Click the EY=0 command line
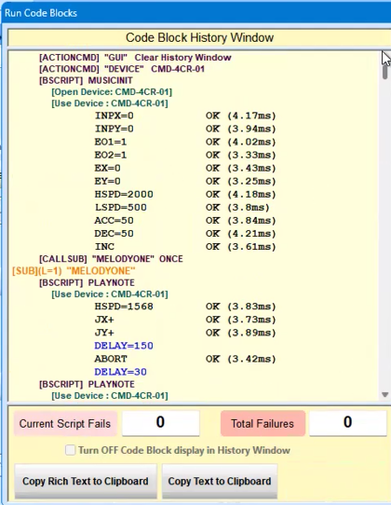The image size is (391, 505). [x=185, y=182]
